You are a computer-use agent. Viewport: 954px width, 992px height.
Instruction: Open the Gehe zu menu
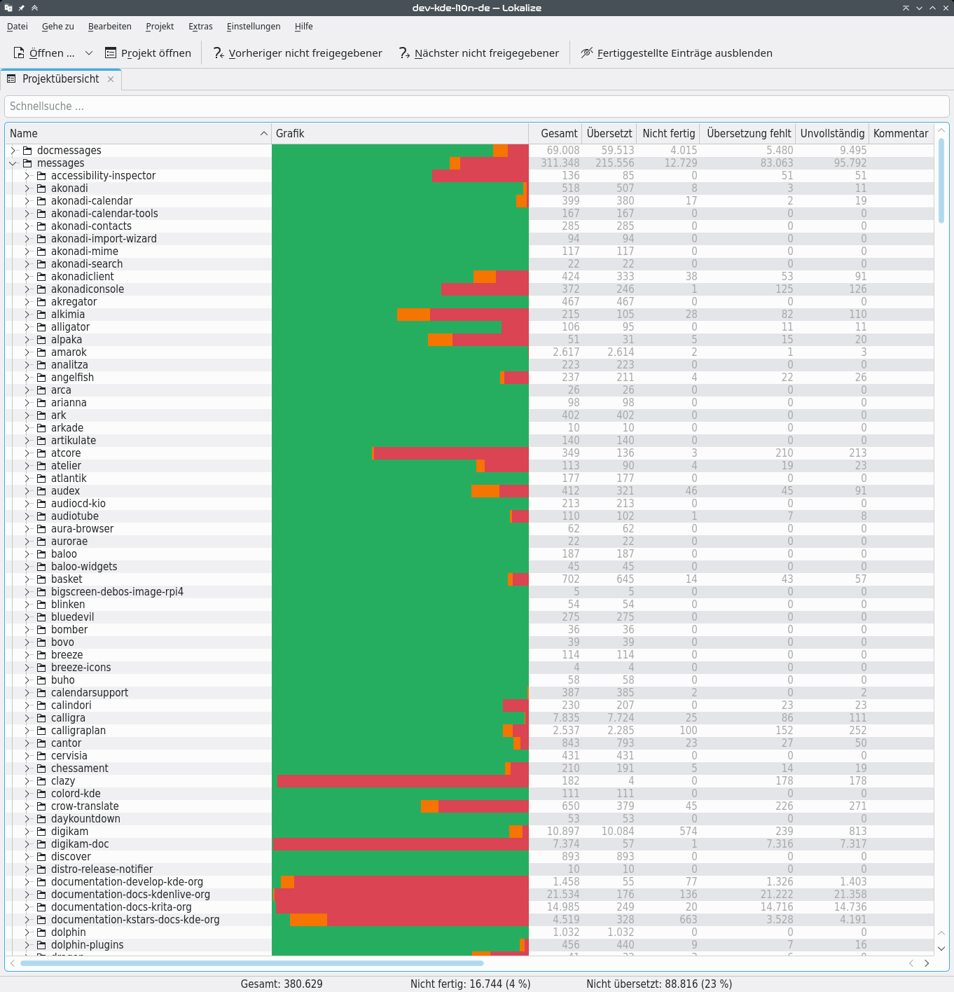coord(58,27)
